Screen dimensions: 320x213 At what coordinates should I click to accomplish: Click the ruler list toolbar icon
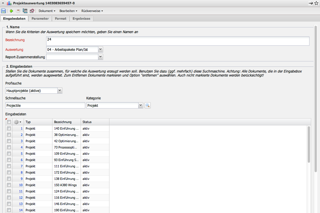pos(25,11)
